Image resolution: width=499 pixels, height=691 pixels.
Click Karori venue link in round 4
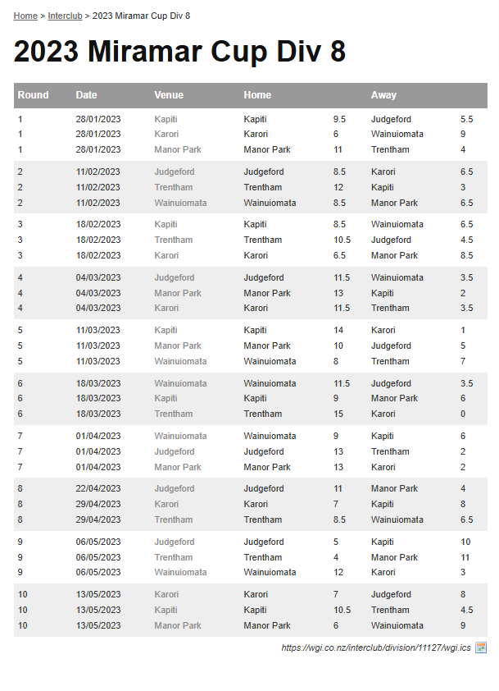coord(166,308)
